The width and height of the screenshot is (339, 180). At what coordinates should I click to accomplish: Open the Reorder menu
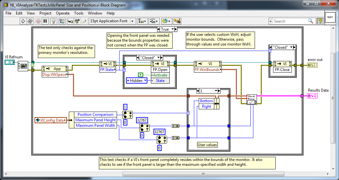(x=166, y=21)
